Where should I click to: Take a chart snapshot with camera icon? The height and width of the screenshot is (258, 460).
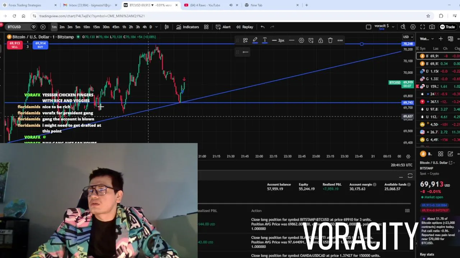click(432, 27)
